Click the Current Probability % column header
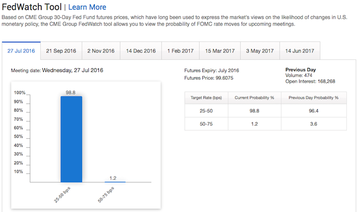358x212 pixels. click(x=254, y=98)
